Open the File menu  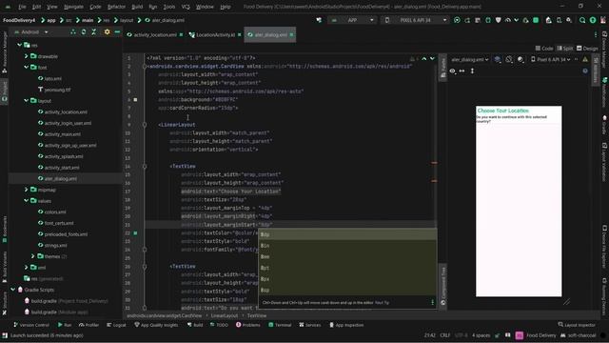pyautogui.click(x=22, y=7)
